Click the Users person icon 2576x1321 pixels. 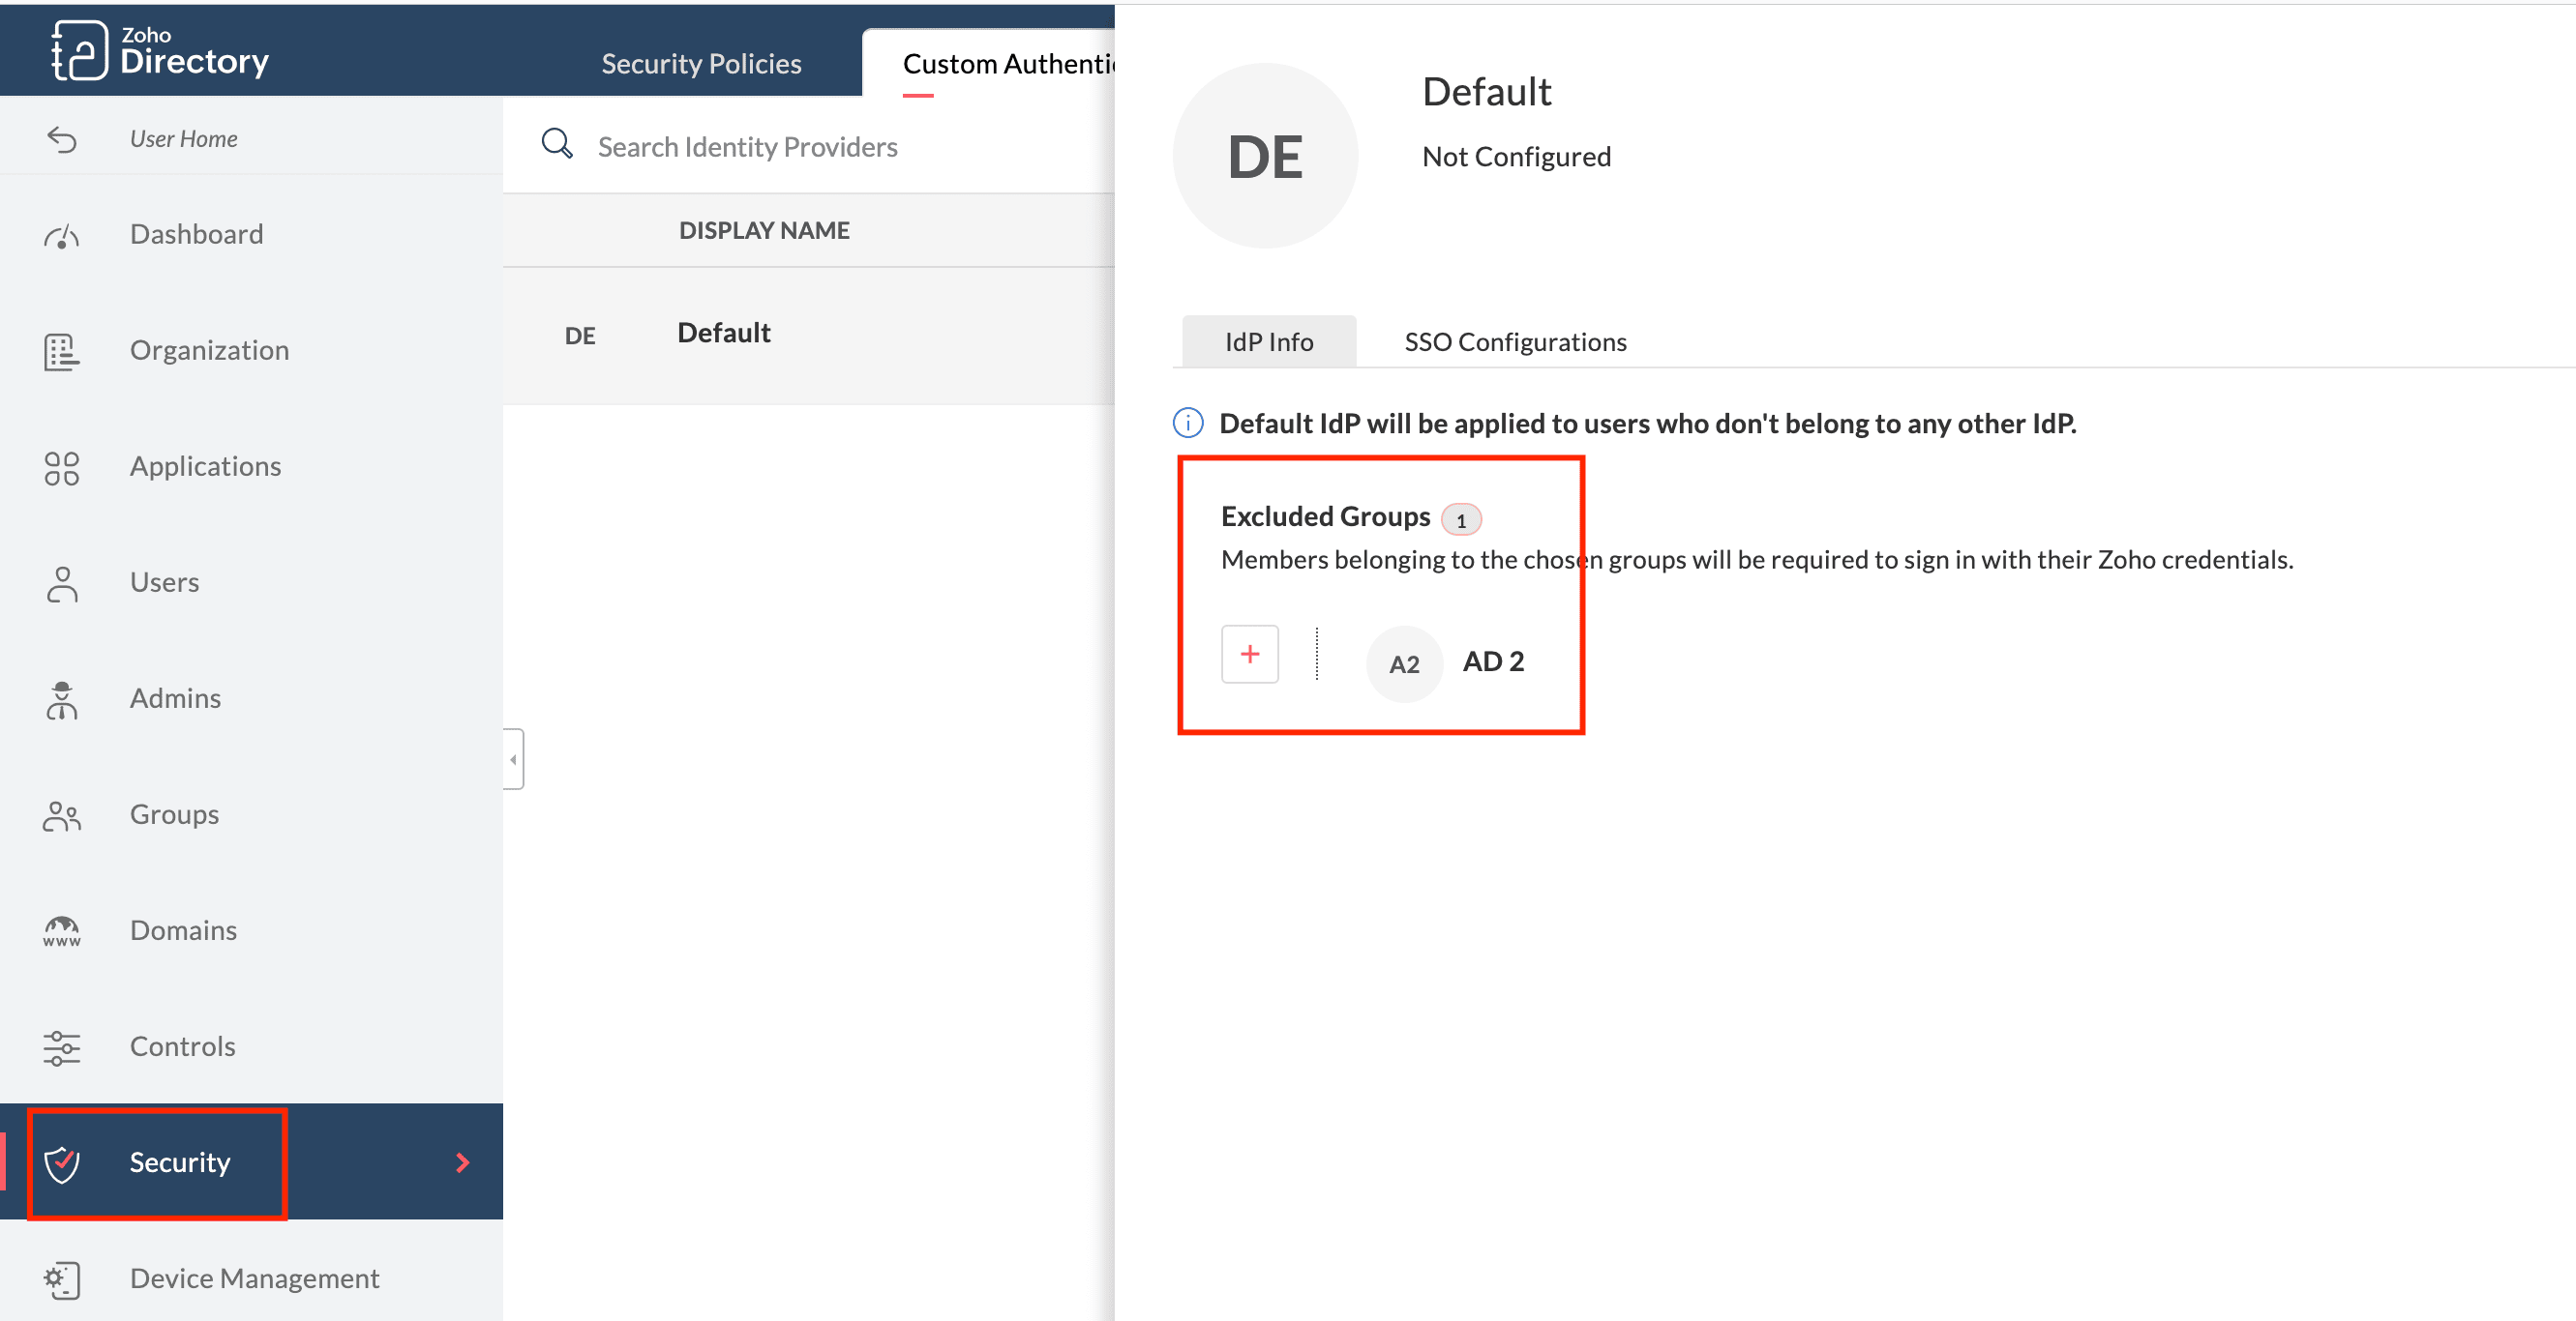61,583
